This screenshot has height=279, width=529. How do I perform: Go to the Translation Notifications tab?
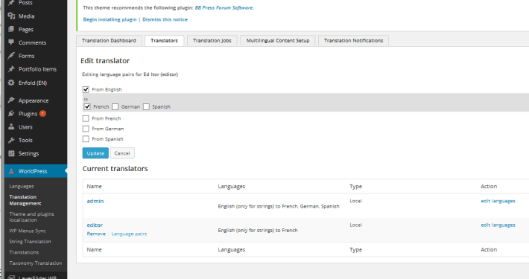pyautogui.click(x=354, y=40)
